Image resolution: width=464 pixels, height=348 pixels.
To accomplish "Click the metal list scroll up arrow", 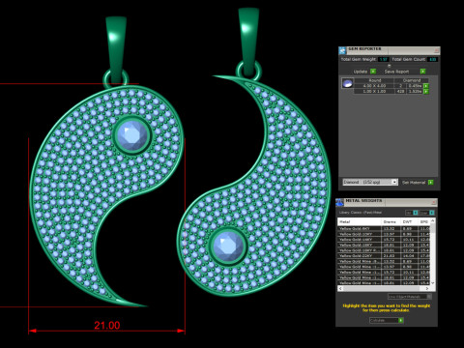I will tap(433, 220).
